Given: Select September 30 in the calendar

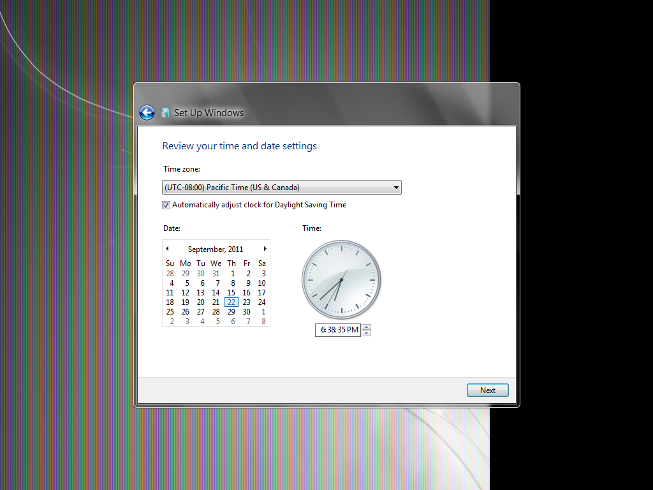Looking at the screenshot, I should tap(247, 311).
